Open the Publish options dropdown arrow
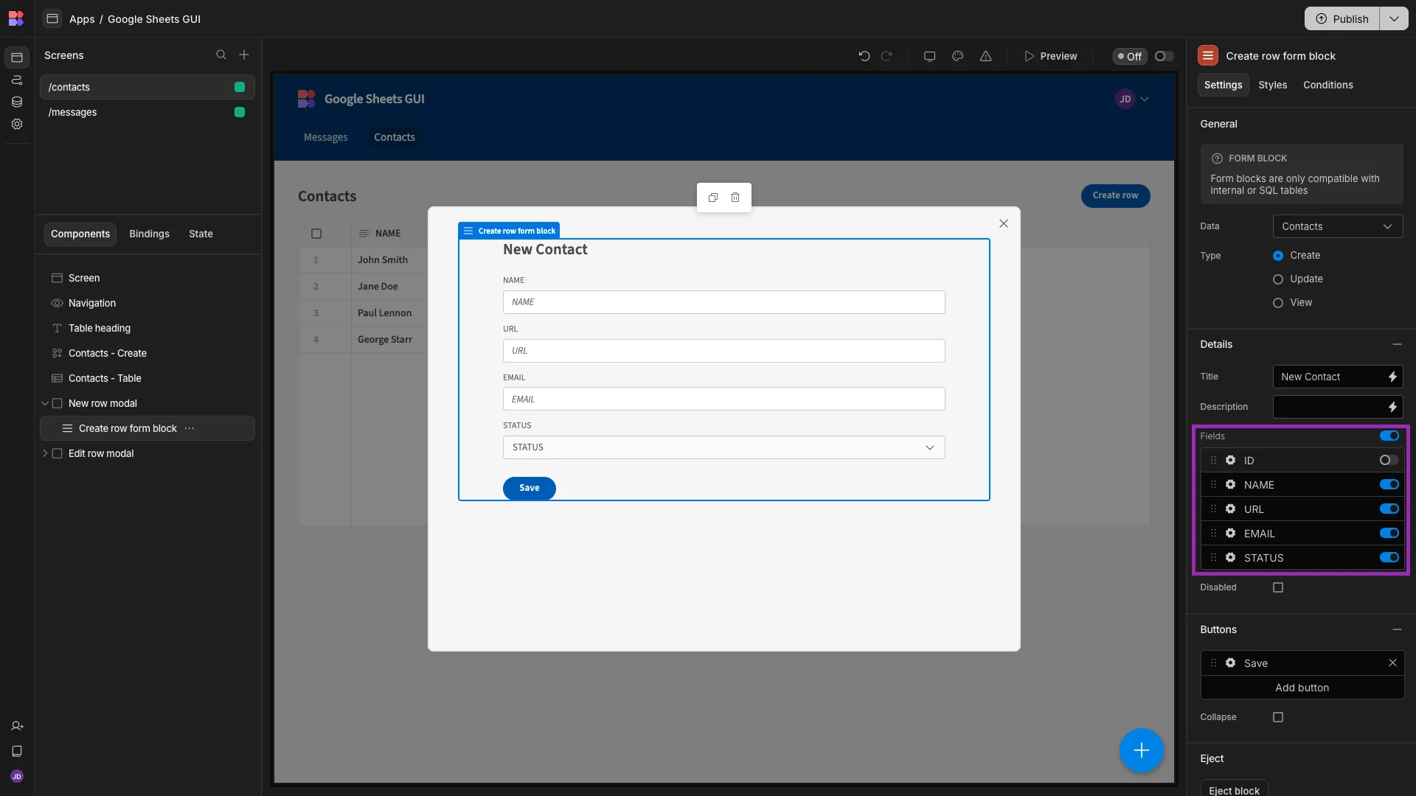Image resolution: width=1416 pixels, height=796 pixels. tap(1393, 18)
